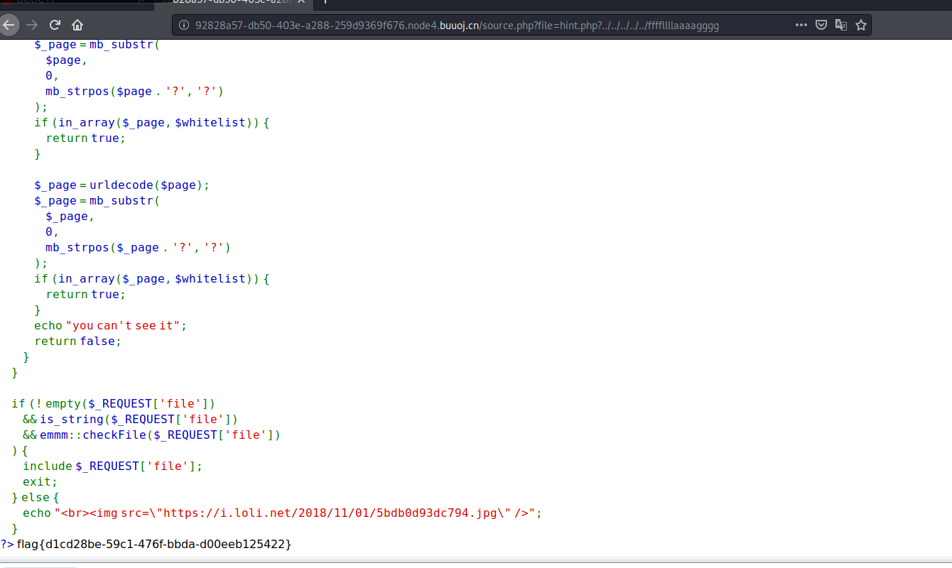Show site information for buuoj.cn

(184, 25)
